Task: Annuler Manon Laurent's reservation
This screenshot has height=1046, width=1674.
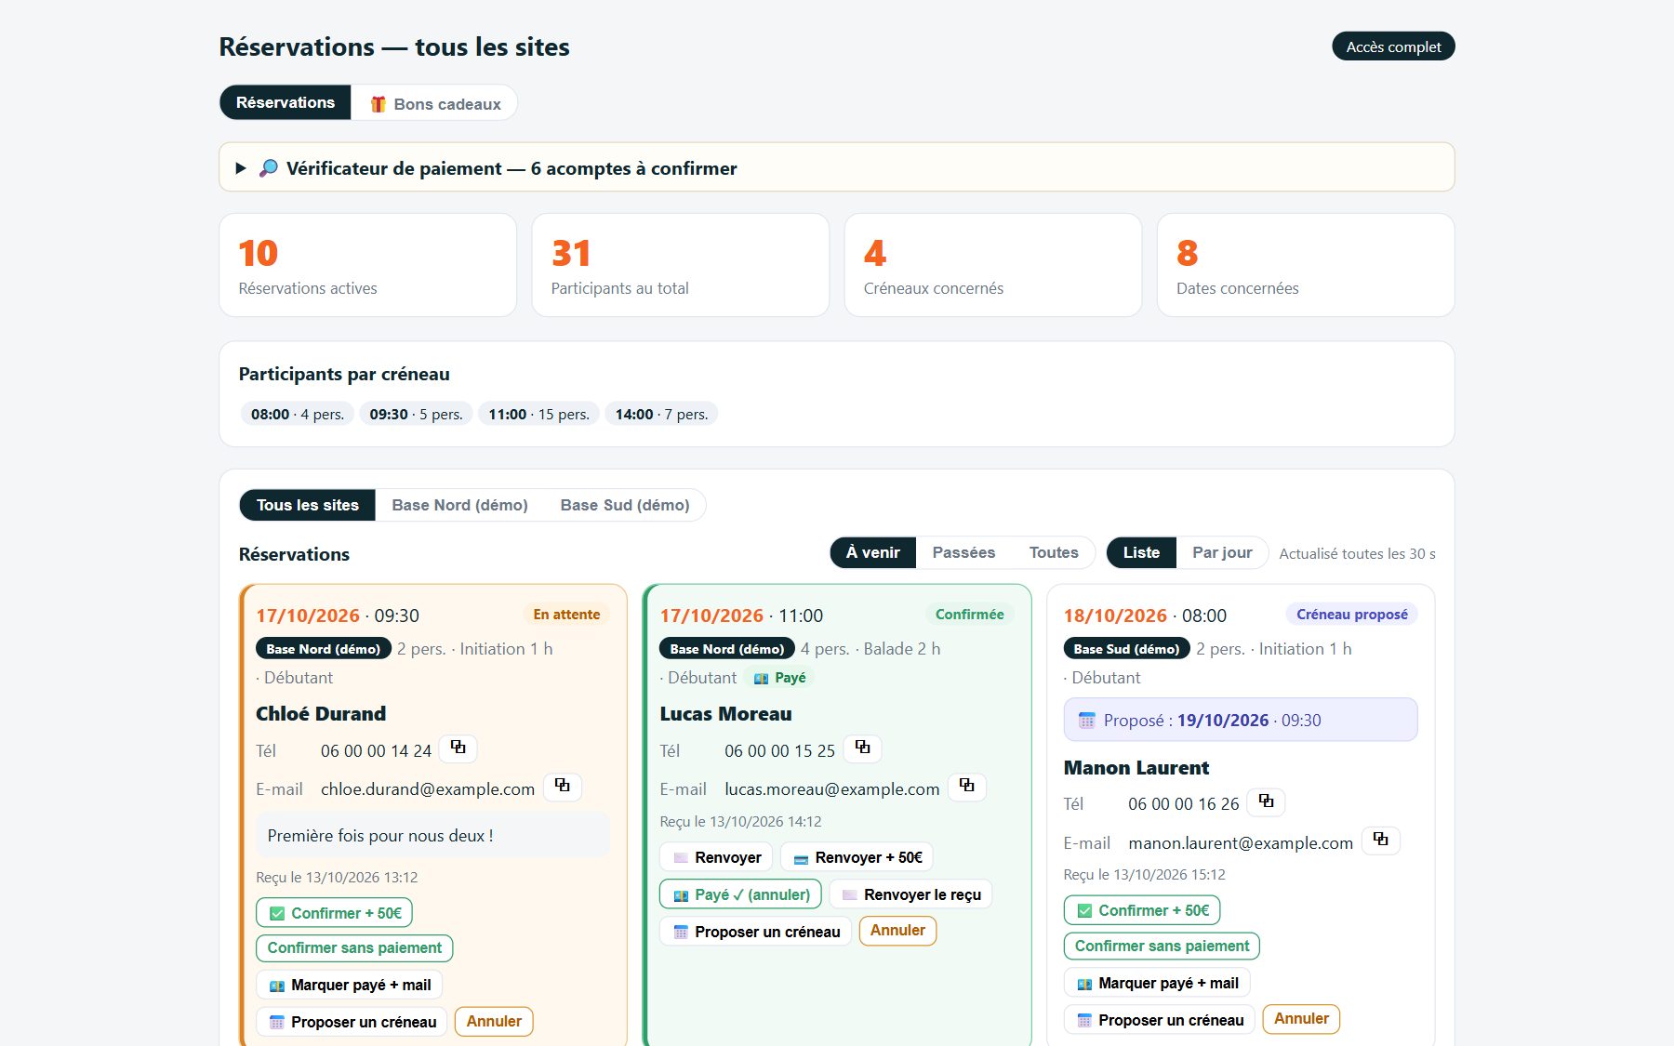Action: tap(1301, 1019)
